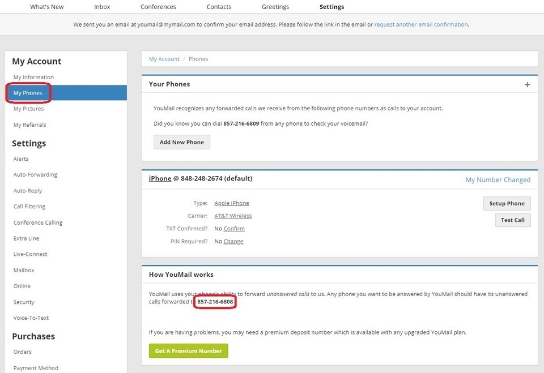The image size is (544, 373).
Task: Click the How YouMail works heading
Action: click(181, 275)
